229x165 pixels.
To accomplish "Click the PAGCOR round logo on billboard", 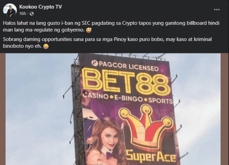I will tap(95, 63).
